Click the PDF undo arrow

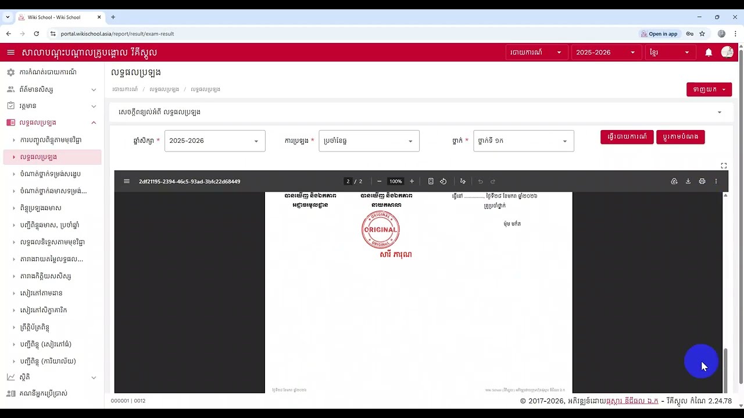coord(480,181)
